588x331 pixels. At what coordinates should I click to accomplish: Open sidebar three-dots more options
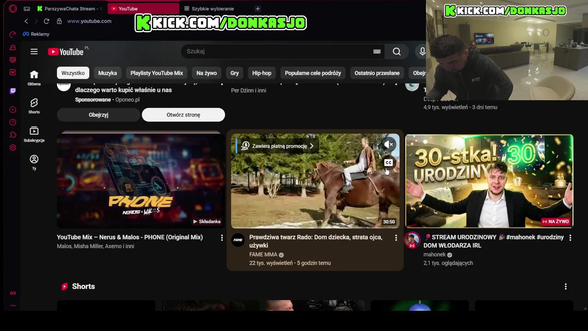13,305
